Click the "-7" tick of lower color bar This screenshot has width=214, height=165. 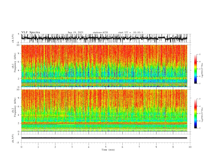tap(199, 128)
